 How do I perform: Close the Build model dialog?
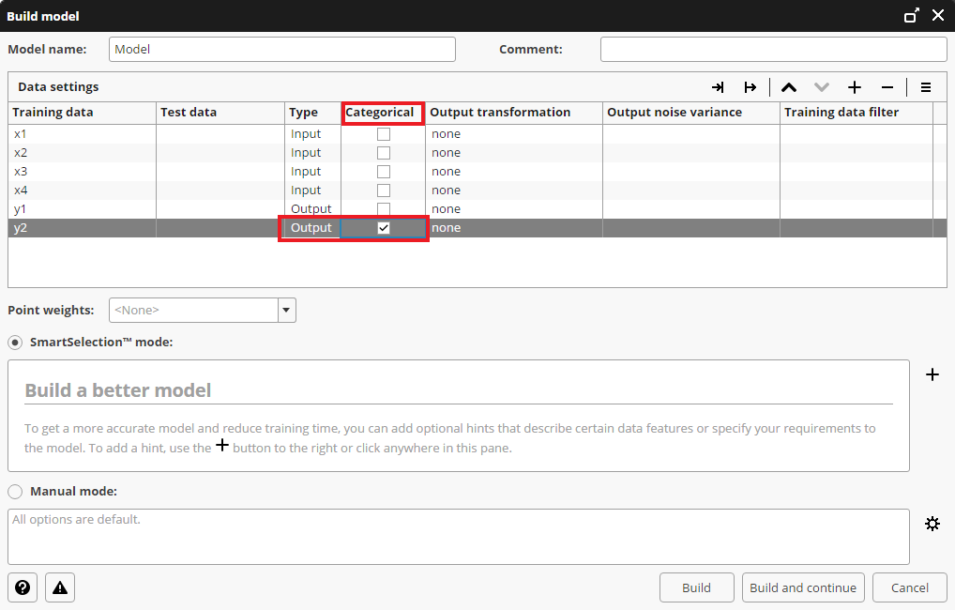[x=938, y=16]
